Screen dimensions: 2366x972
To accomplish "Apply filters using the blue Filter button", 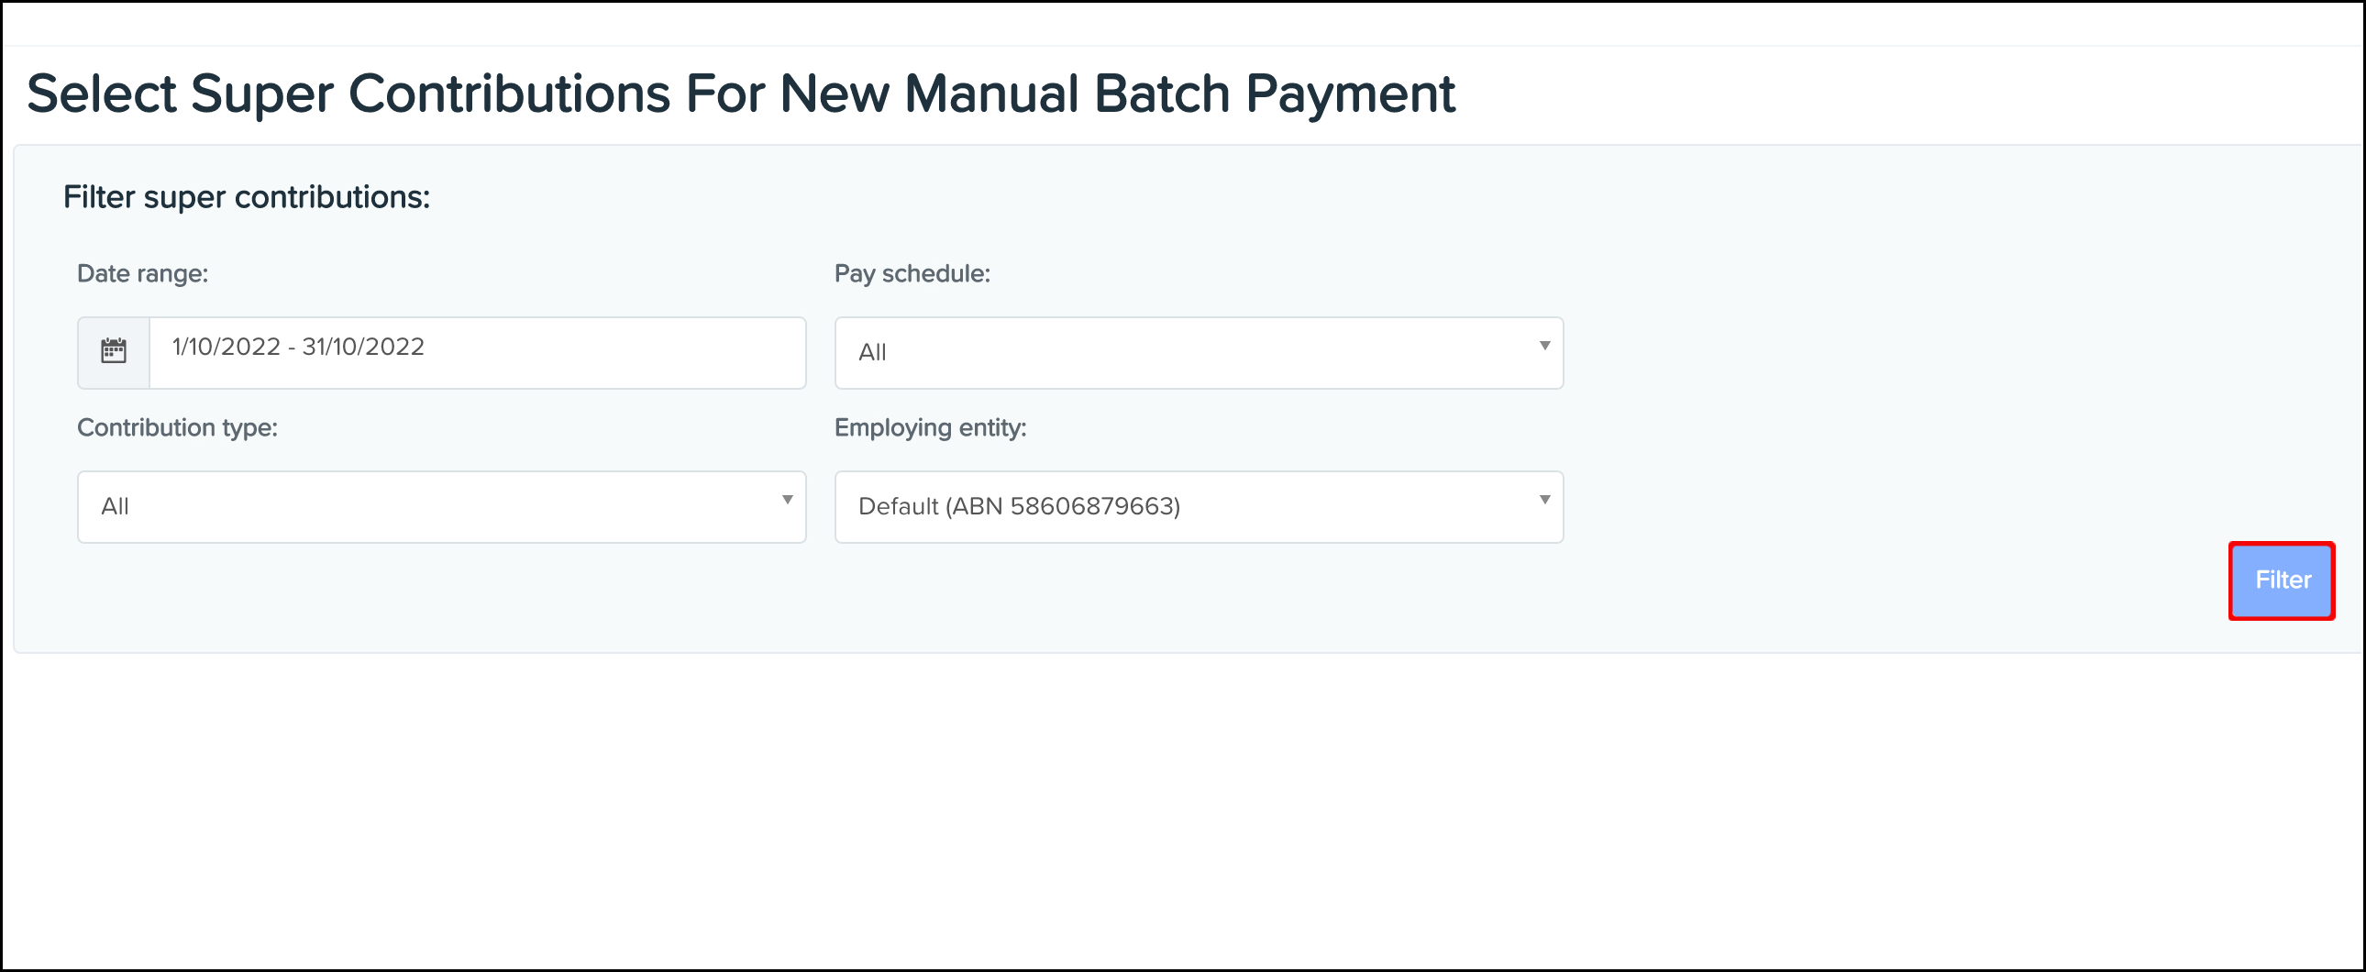I will 2281,580.
